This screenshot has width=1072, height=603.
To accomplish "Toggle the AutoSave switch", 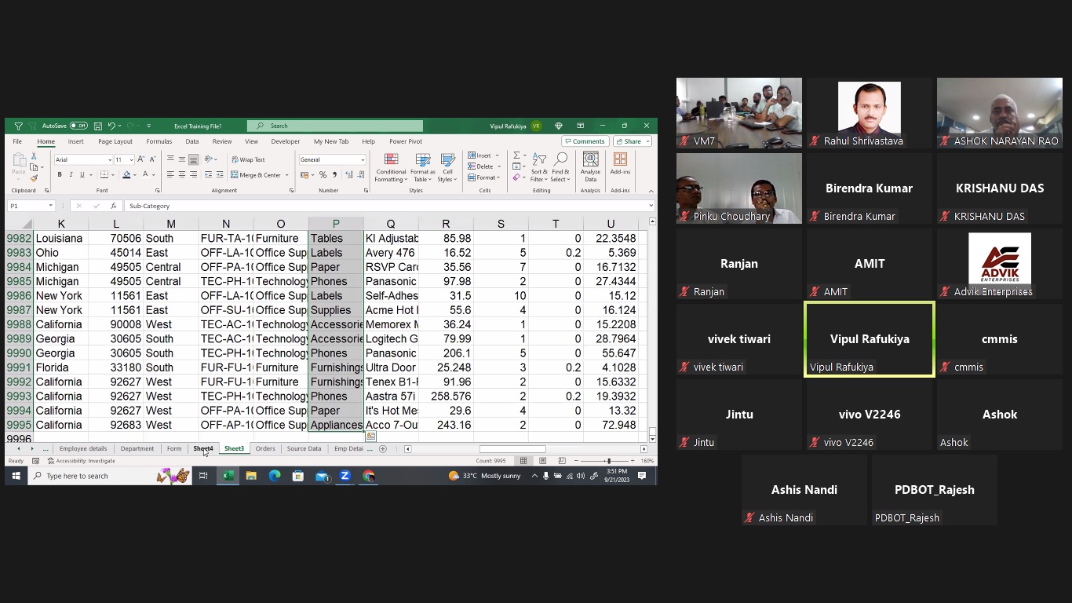I will [78, 126].
